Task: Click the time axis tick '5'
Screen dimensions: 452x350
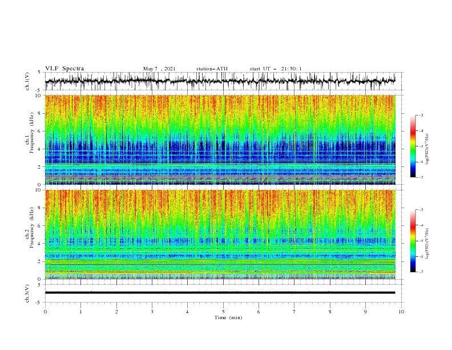Action: pos(223,312)
